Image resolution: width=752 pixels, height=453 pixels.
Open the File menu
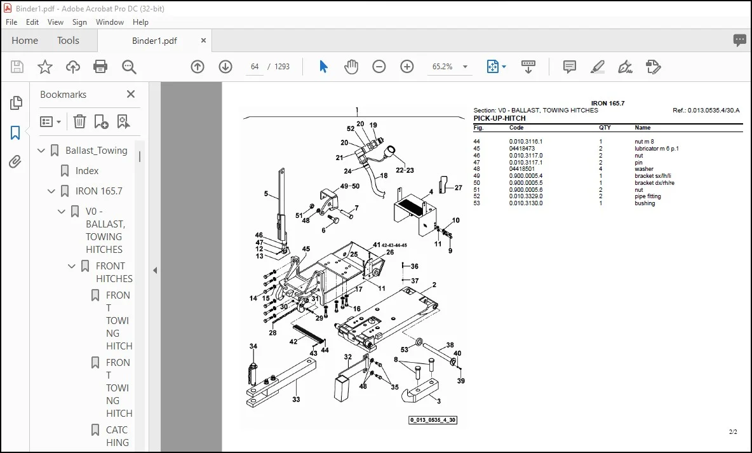click(x=11, y=22)
